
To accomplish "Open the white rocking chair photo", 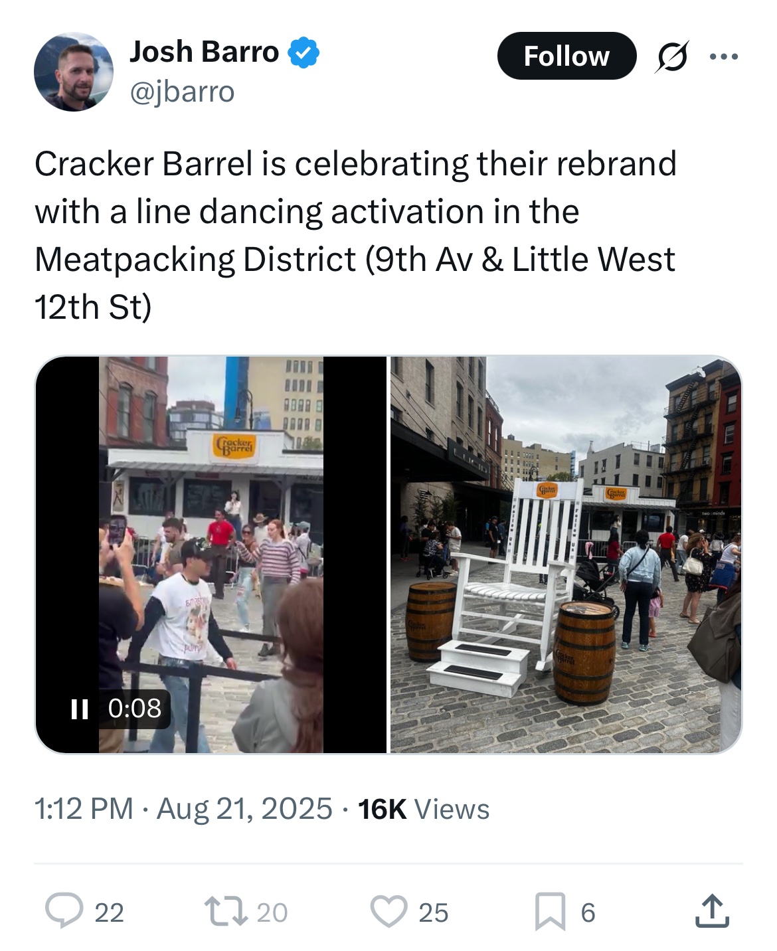I will pos(566,555).
